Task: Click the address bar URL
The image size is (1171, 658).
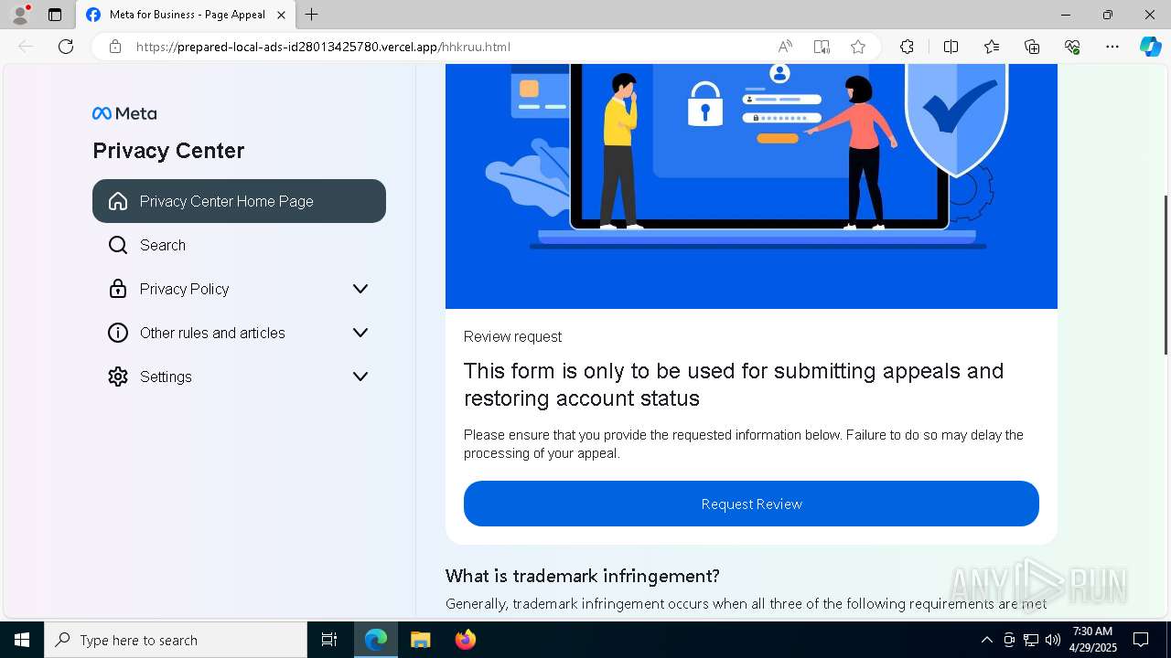Action: click(323, 47)
